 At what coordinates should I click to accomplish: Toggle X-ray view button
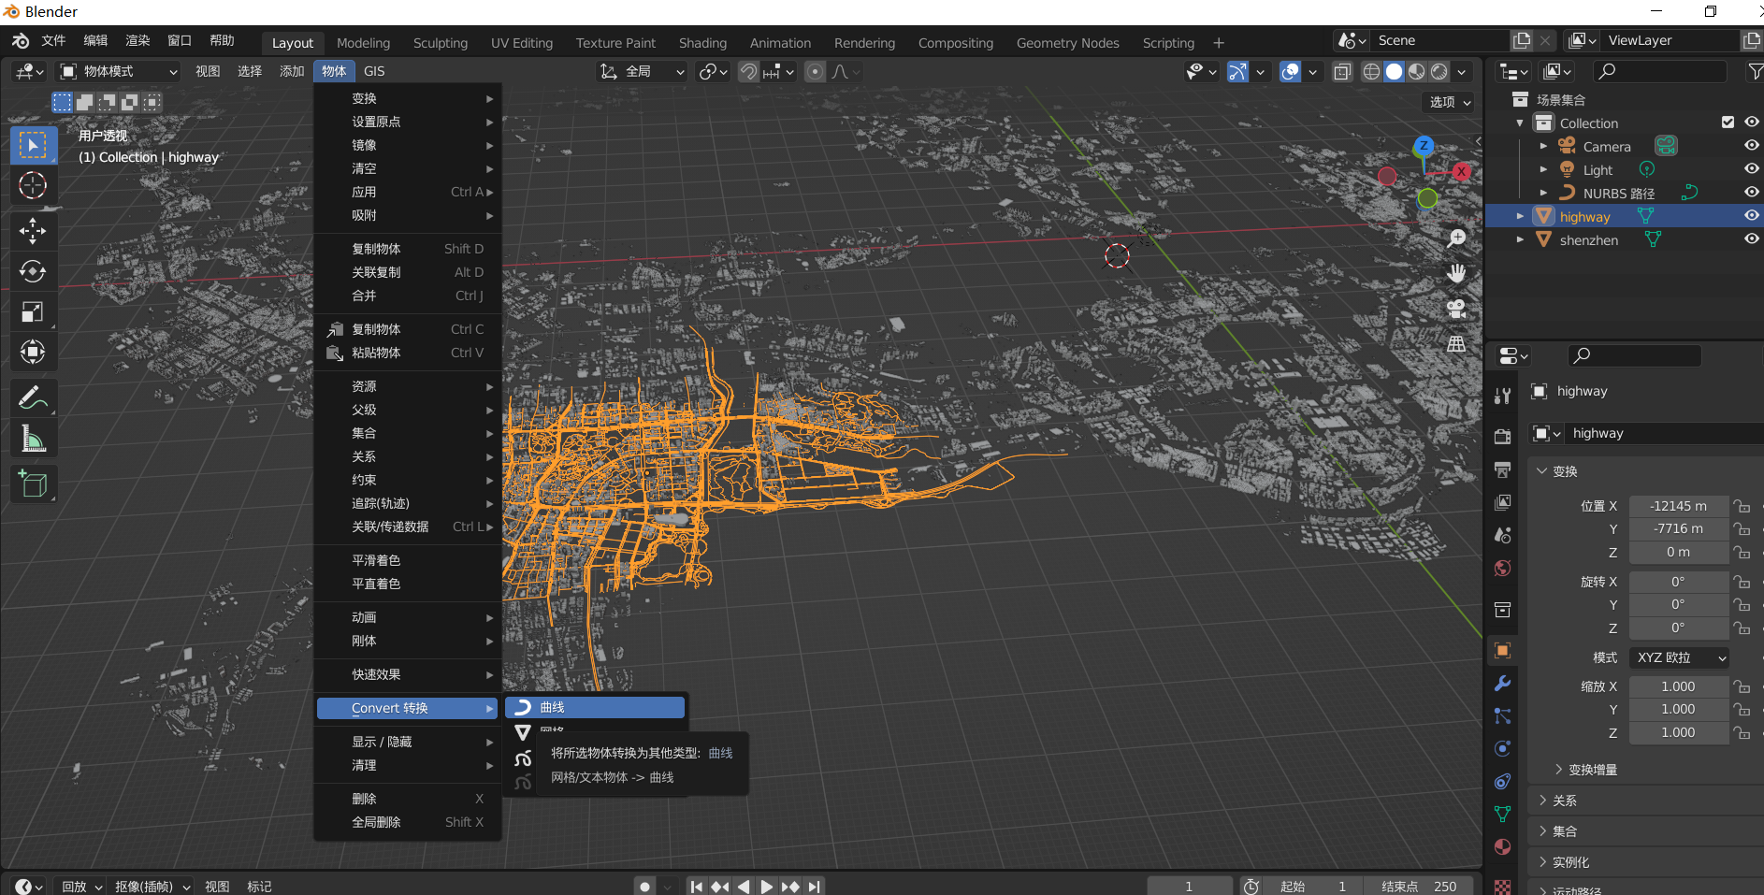pyautogui.click(x=1342, y=72)
